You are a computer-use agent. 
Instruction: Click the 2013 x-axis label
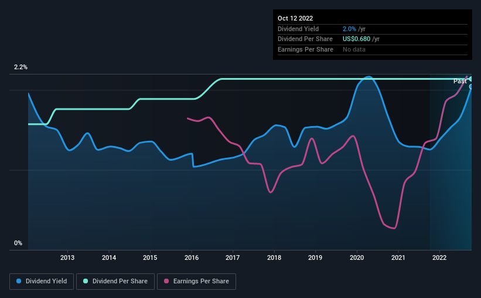(x=67, y=258)
